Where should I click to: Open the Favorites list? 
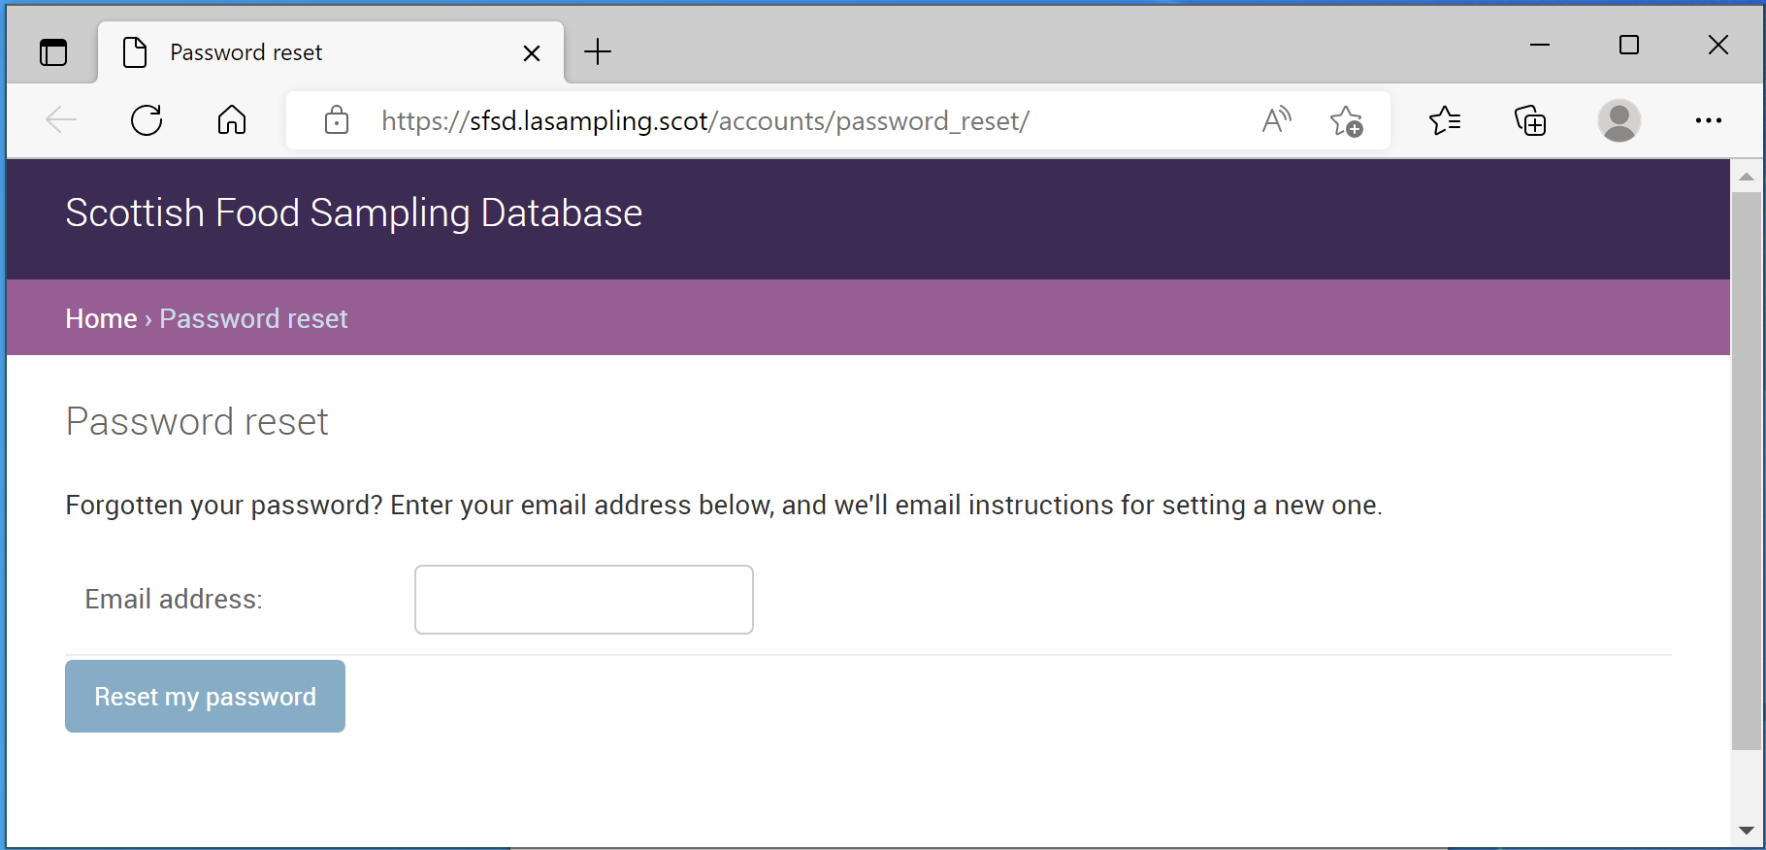coord(1445,120)
